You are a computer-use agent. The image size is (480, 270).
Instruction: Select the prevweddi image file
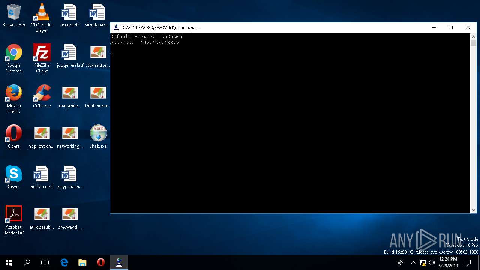[70, 218]
